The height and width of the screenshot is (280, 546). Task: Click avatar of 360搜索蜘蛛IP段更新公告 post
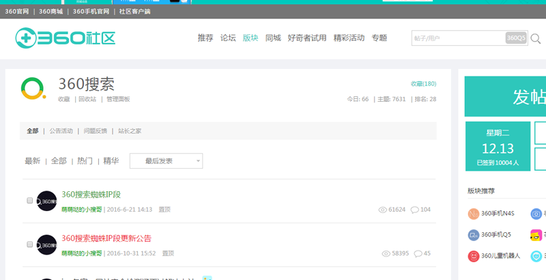coord(47,244)
